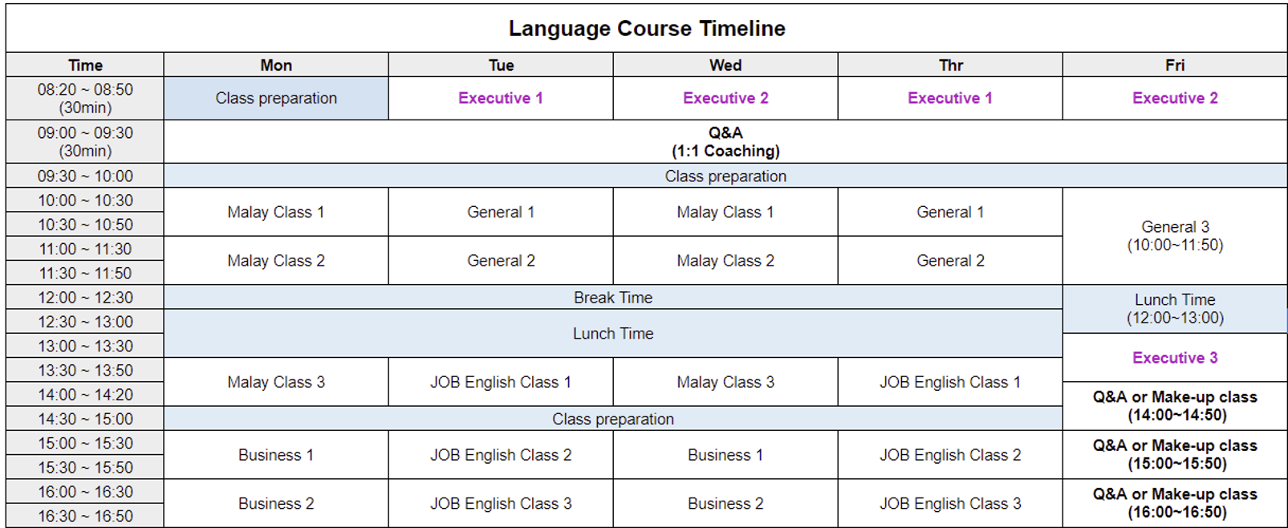
Task: Click the Break Time row
Action: pyautogui.click(x=613, y=298)
